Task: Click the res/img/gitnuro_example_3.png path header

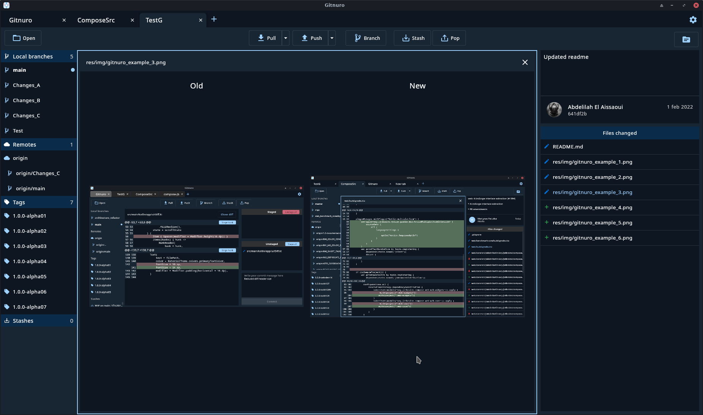Action: [126, 62]
